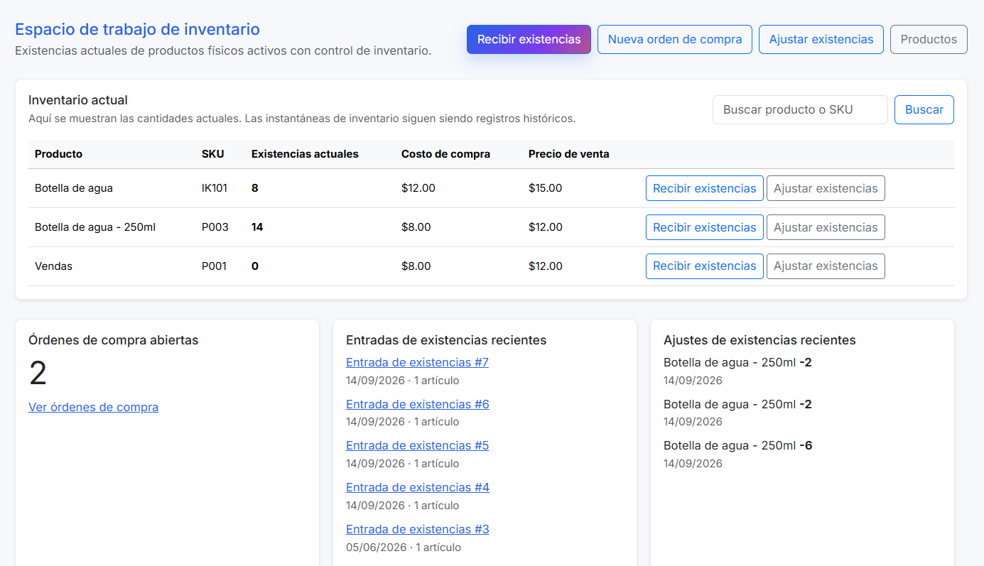Click the Órdenes de compra abiertas heading
Screen dimensions: 984x566
pos(114,340)
